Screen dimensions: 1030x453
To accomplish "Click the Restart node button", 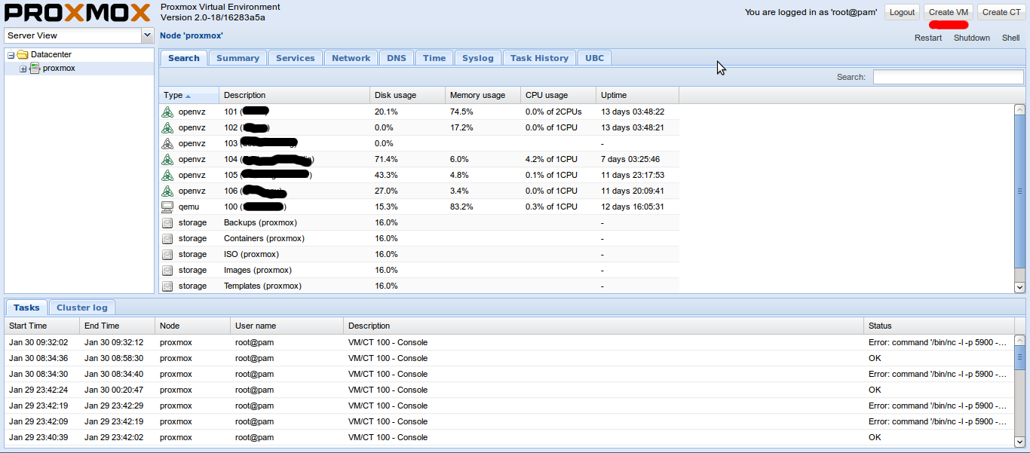I will click(928, 38).
